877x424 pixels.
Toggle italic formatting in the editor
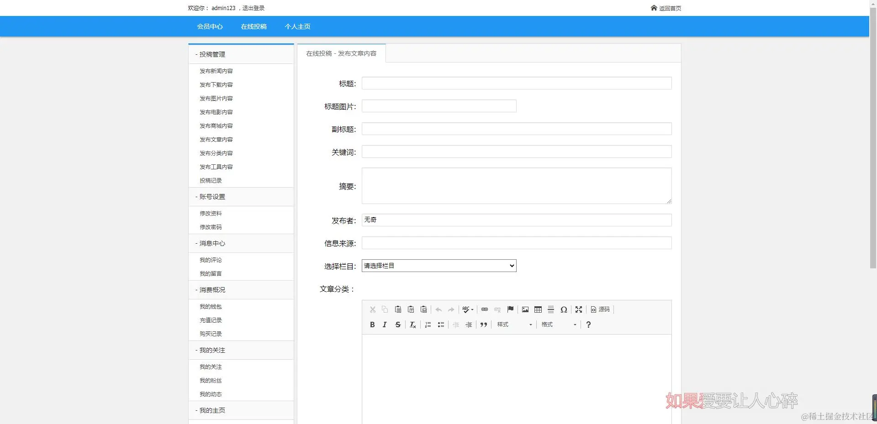[385, 325]
